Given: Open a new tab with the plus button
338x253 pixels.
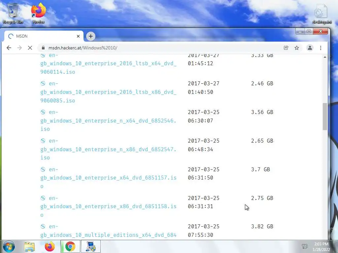Looking at the screenshot, I should point(91,36).
